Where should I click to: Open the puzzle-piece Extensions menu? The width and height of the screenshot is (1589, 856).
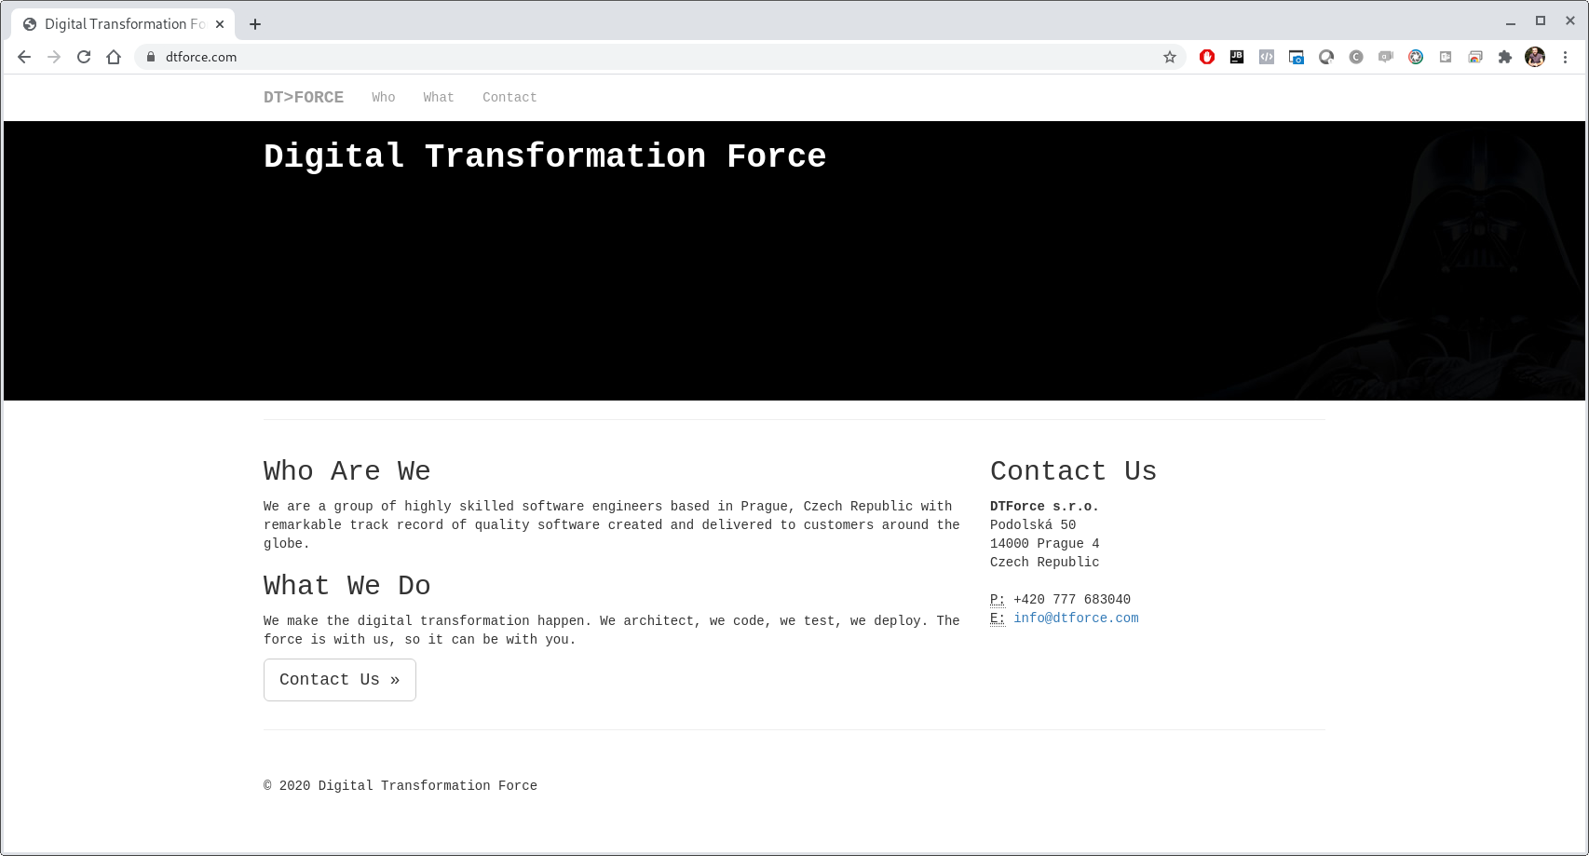tap(1505, 57)
